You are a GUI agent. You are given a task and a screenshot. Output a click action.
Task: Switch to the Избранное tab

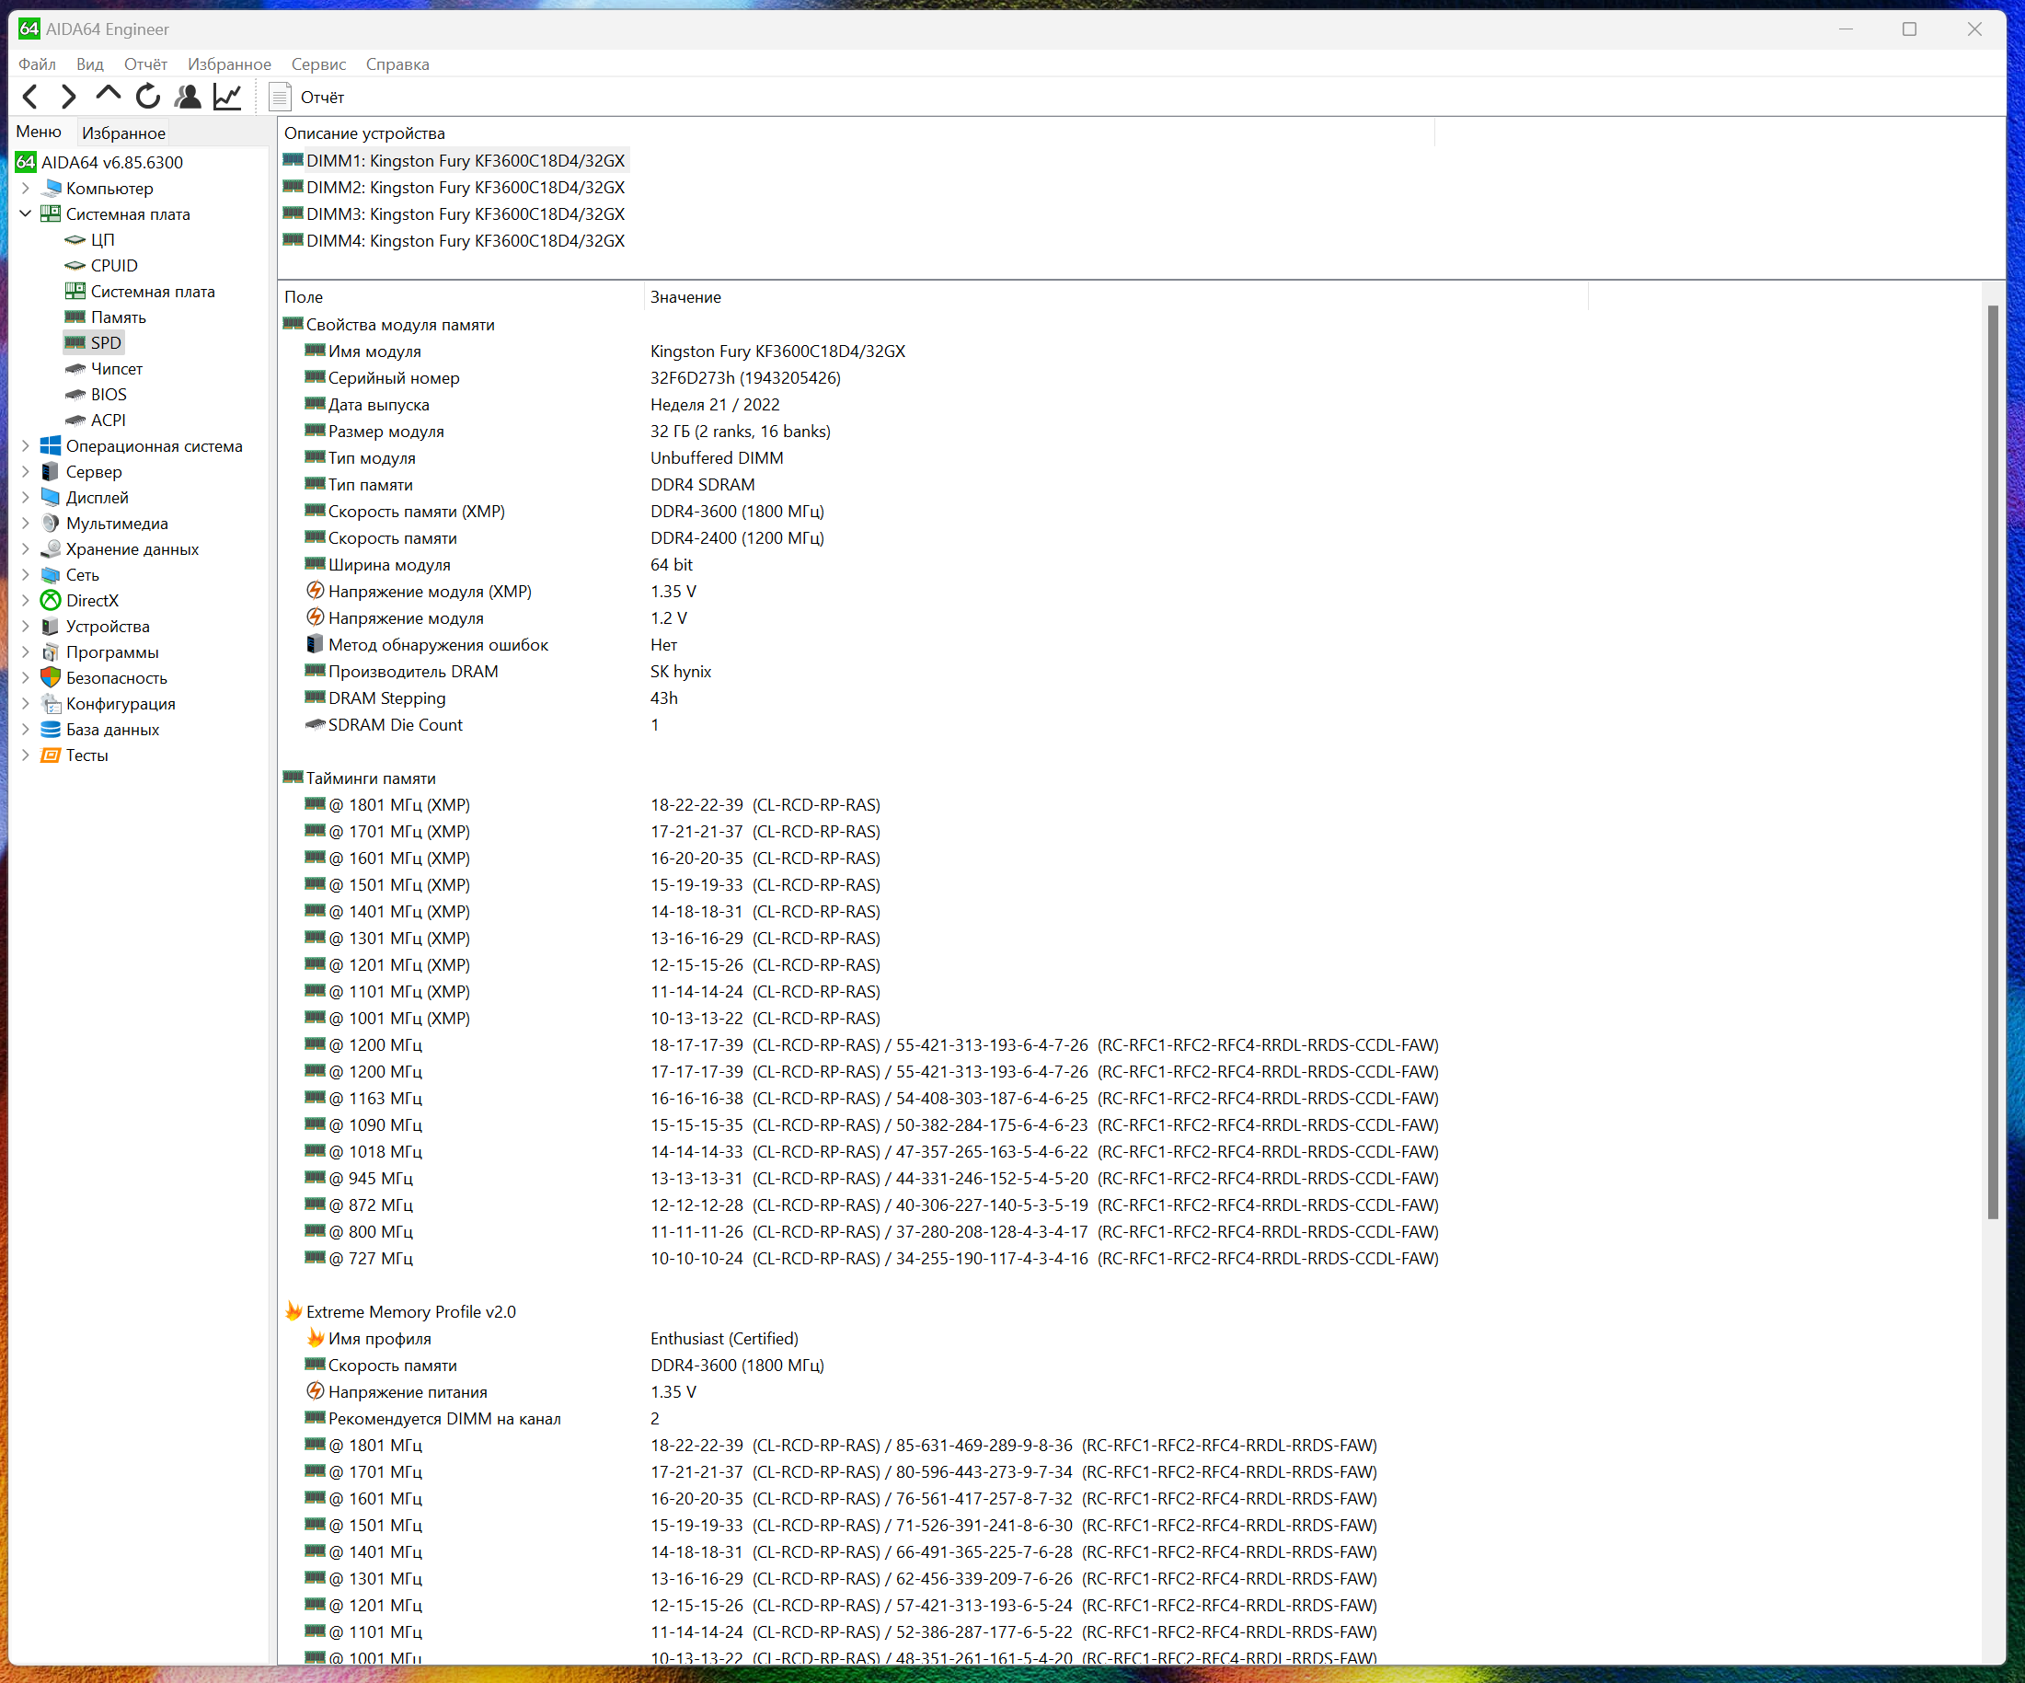click(x=123, y=133)
